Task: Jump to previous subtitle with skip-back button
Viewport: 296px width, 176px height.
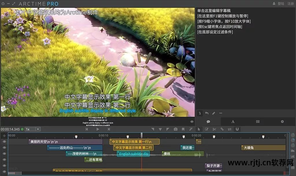Action: [87, 129]
